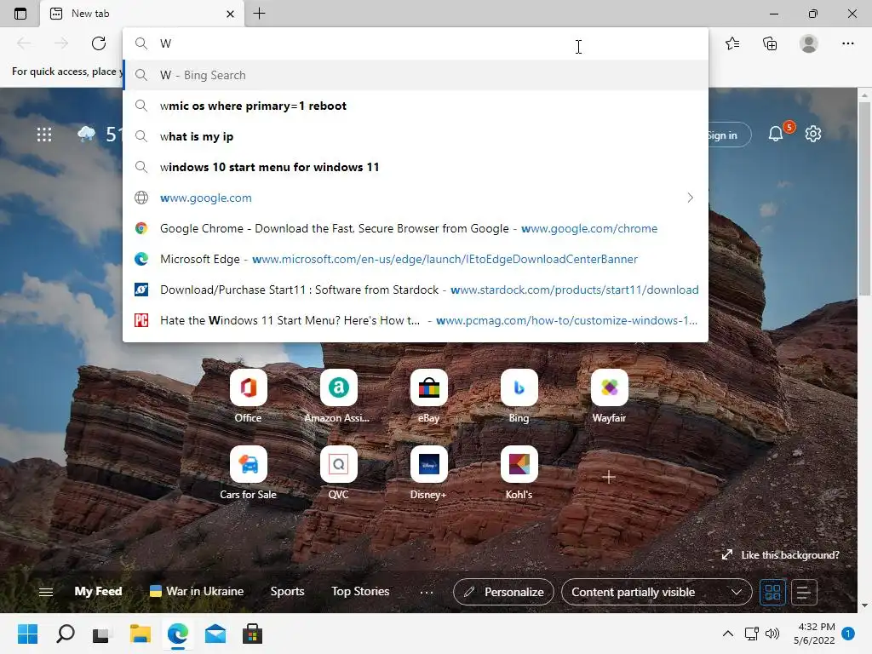
Task: Switch feed to list view
Action: pyautogui.click(x=804, y=593)
